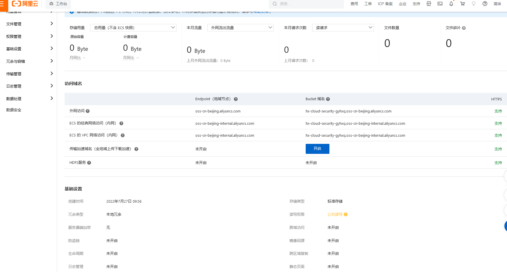This screenshot has width=507, height=272.
Task: Click 支持 in the 外网访问 row
Action: tap(498, 111)
